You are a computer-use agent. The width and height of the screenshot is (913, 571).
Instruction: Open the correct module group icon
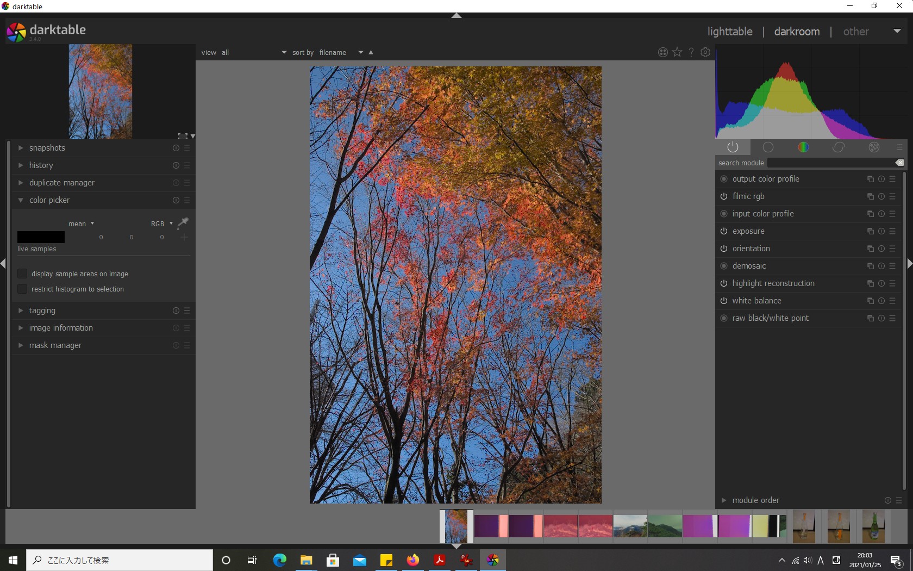[839, 147]
